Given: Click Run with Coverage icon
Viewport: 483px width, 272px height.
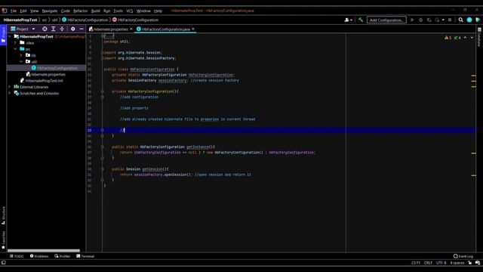Looking at the screenshot, I should pyautogui.click(x=429, y=20).
